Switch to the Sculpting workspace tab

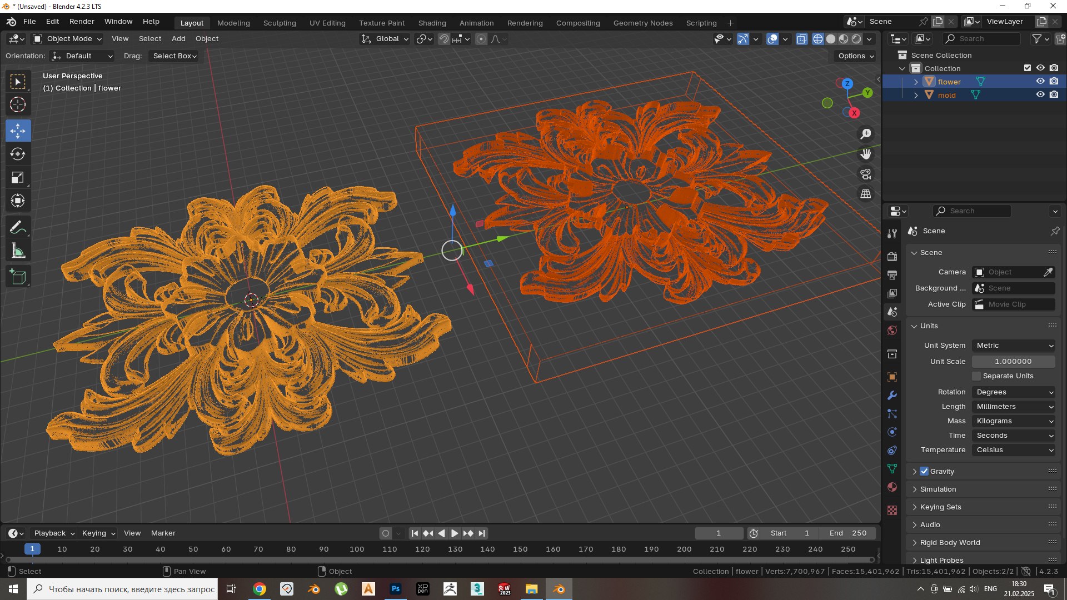click(280, 23)
